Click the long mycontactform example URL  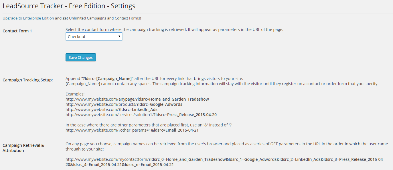pyautogui.click(x=225, y=162)
